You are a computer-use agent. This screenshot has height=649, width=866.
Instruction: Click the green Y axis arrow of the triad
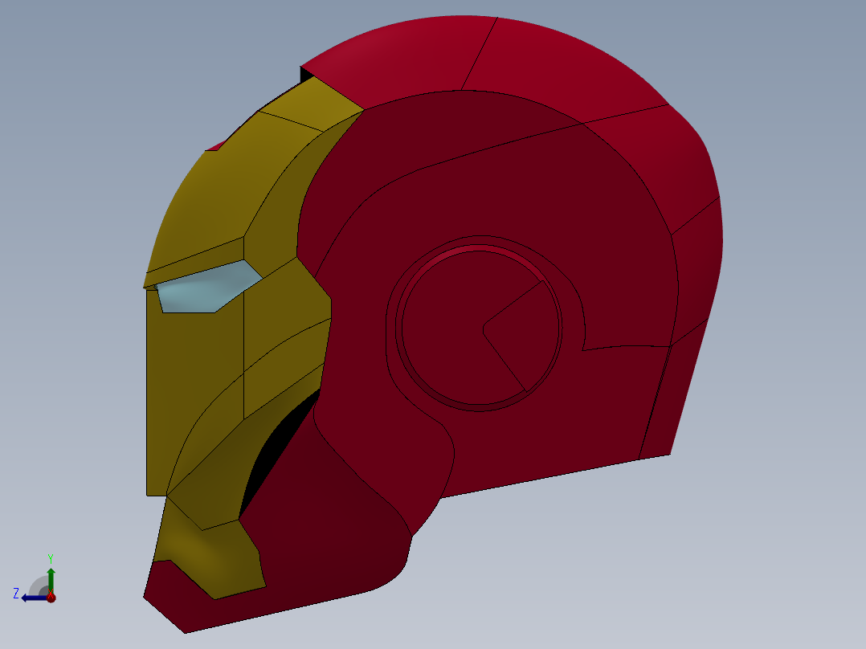[x=51, y=579]
